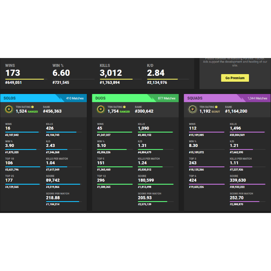The width and height of the screenshot is (271, 271).
Task: Click the yellow info icon beside Squads TRN Rating
Action: point(216,107)
